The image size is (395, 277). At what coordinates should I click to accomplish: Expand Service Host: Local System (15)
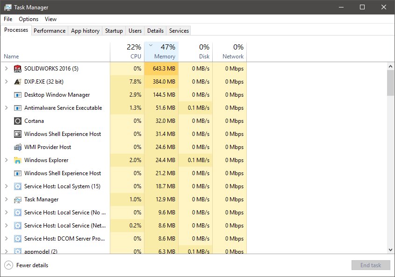pos(6,186)
